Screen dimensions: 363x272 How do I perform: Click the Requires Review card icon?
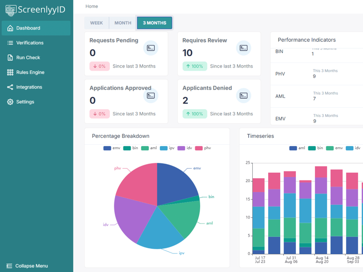244,48
